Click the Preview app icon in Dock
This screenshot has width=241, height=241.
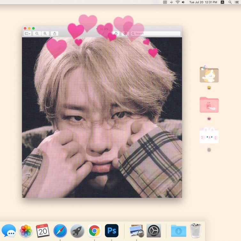tap(136, 231)
